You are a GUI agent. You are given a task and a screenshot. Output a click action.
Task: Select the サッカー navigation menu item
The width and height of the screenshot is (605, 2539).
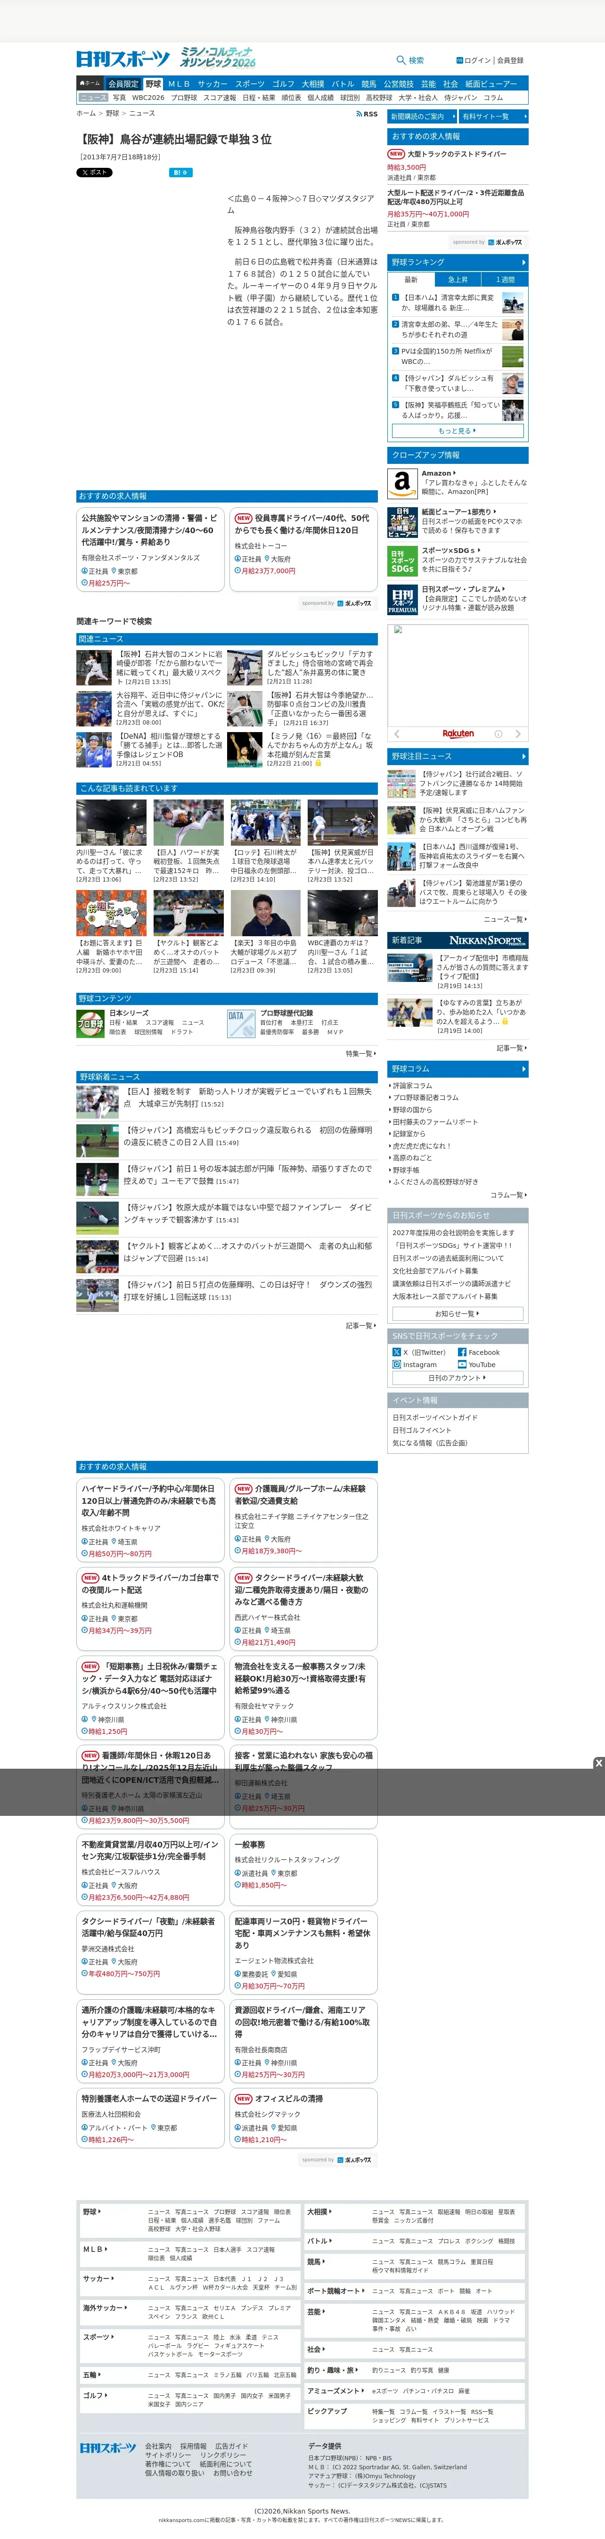tap(212, 84)
